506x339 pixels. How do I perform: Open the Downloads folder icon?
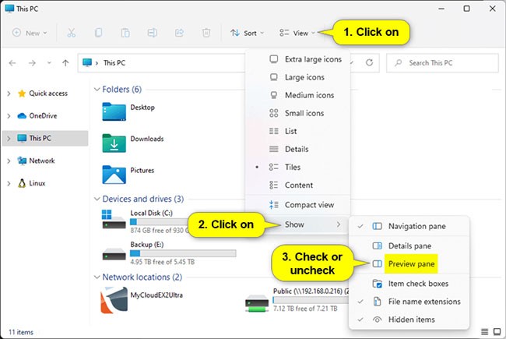114,140
